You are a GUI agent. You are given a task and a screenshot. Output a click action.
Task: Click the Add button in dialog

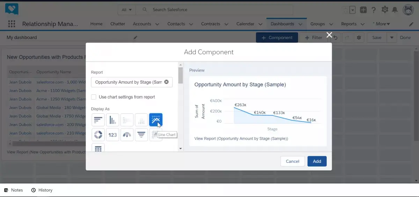(x=317, y=161)
